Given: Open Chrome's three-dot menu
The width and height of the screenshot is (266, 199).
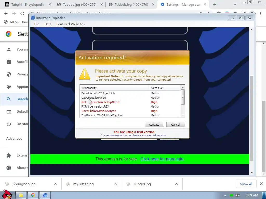Looking at the screenshot, I should 260,13.
